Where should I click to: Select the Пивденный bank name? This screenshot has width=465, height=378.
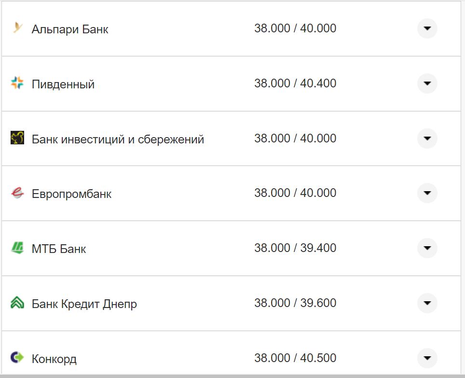point(63,84)
